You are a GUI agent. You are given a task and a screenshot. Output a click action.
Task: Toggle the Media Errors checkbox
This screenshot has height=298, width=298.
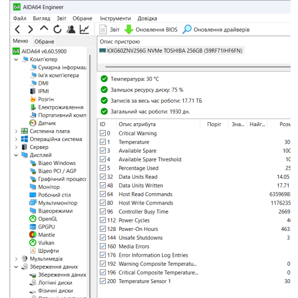pos(103,246)
